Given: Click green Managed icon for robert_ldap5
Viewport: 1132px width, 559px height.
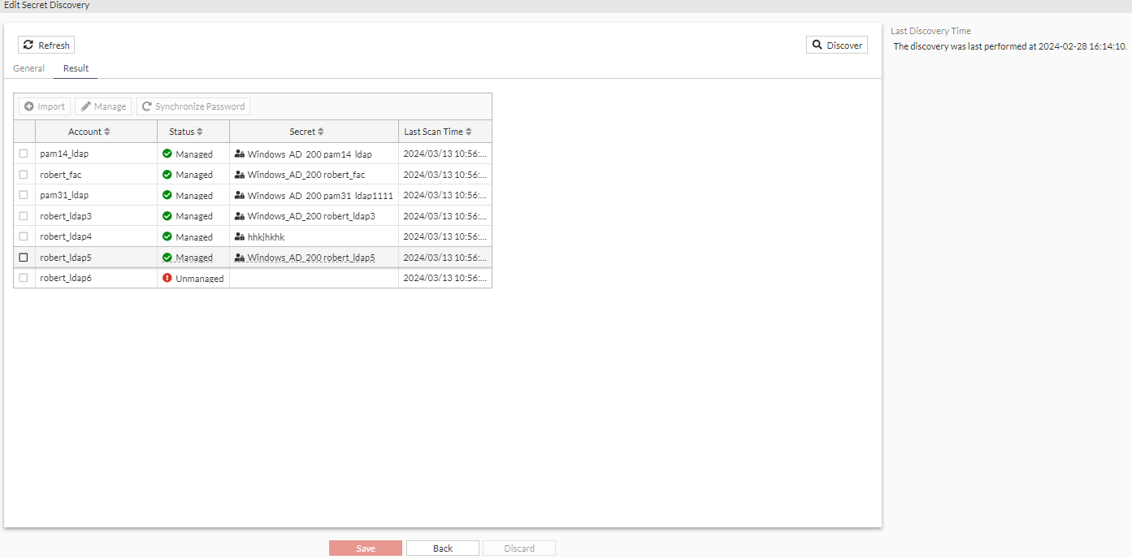Looking at the screenshot, I should click(167, 258).
